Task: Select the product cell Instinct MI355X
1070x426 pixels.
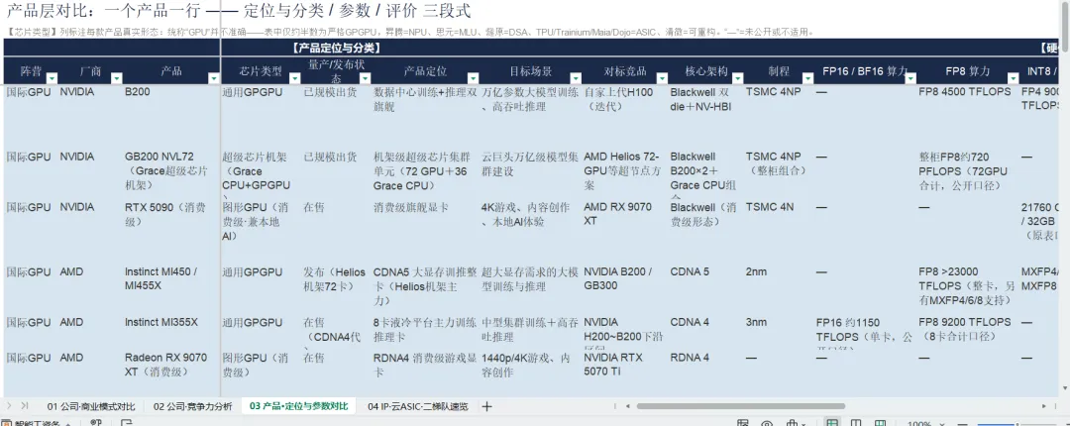Action: pyautogui.click(x=161, y=322)
